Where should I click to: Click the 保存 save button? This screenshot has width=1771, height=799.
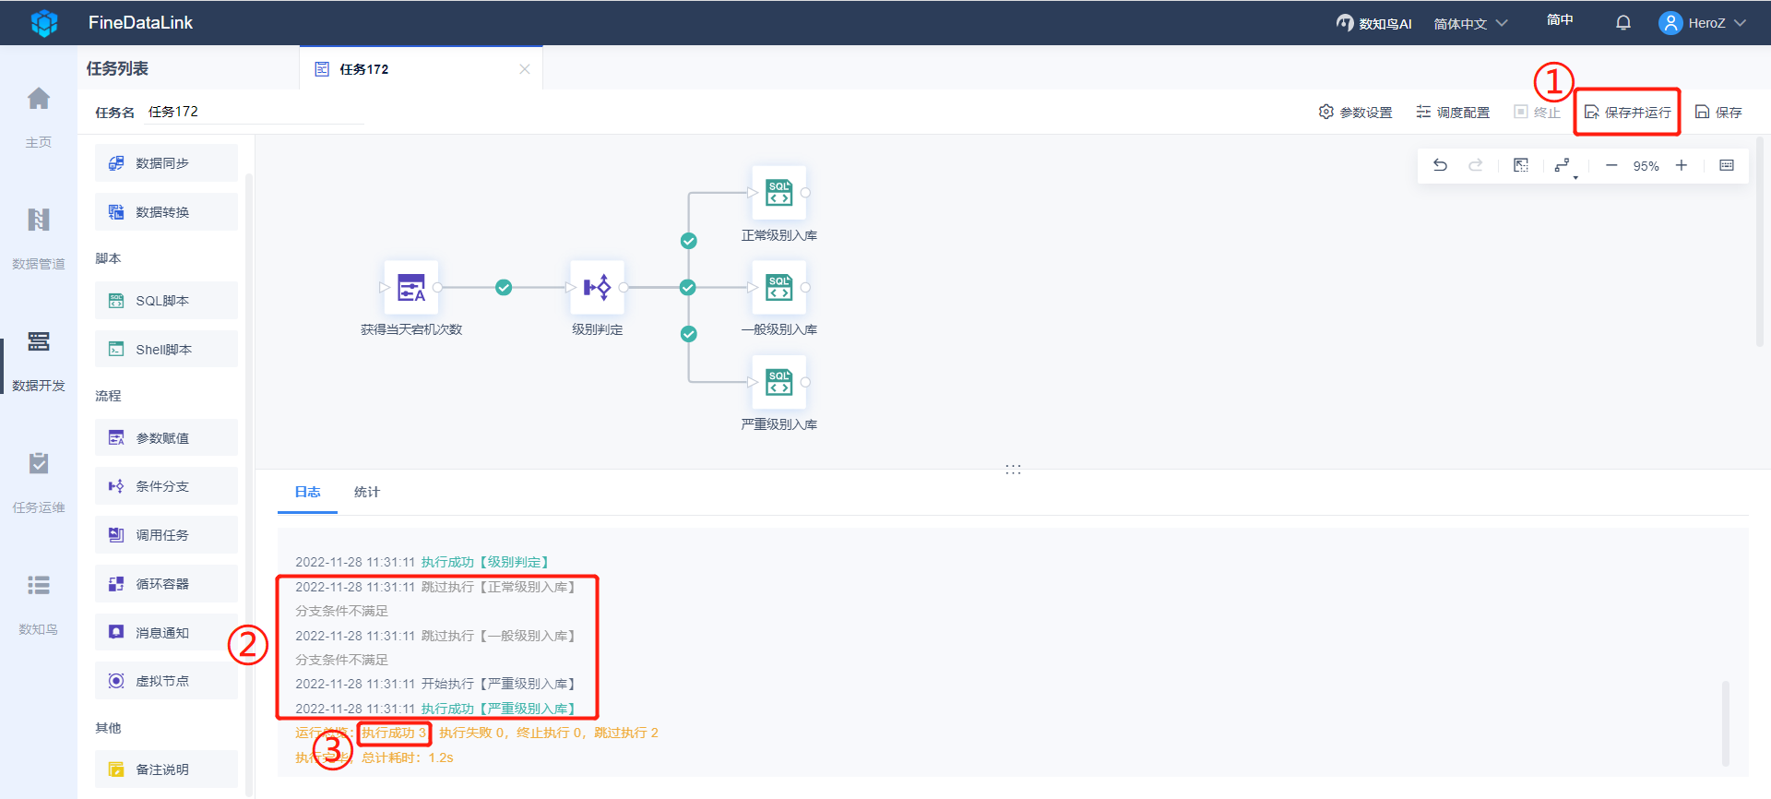[x=1718, y=112]
